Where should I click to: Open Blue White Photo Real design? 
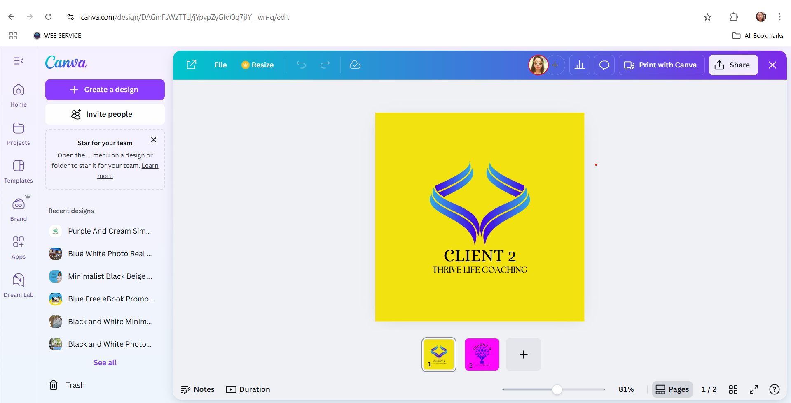coord(105,254)
